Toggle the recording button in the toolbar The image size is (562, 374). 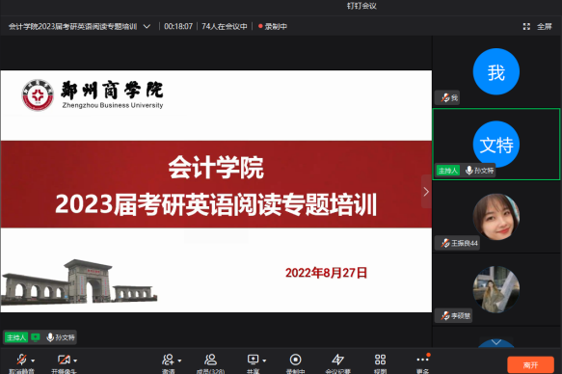click(295, 360)
